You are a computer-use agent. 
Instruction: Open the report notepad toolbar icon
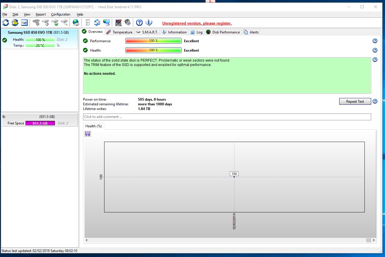pyautogui.click(x=87, y=22)
